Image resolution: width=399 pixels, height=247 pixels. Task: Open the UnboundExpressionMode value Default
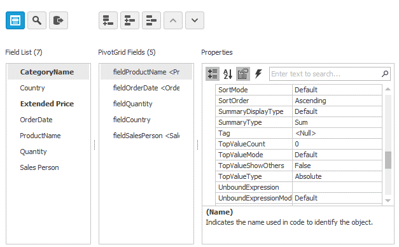[337, 198]
